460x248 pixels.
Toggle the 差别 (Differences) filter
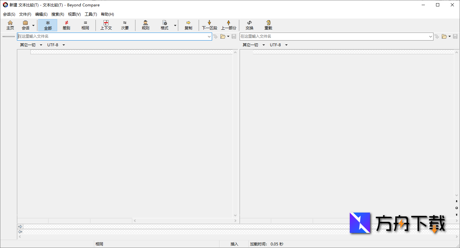(66, 25)
